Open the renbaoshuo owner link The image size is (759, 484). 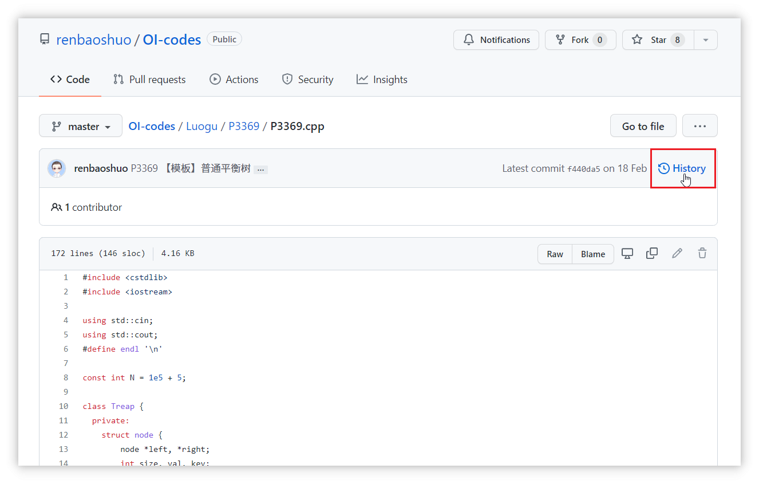[x=94, y=40]
